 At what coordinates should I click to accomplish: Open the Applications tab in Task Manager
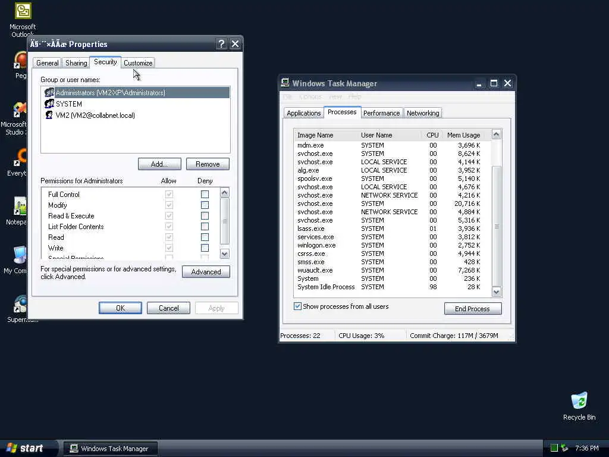(304, 113)
